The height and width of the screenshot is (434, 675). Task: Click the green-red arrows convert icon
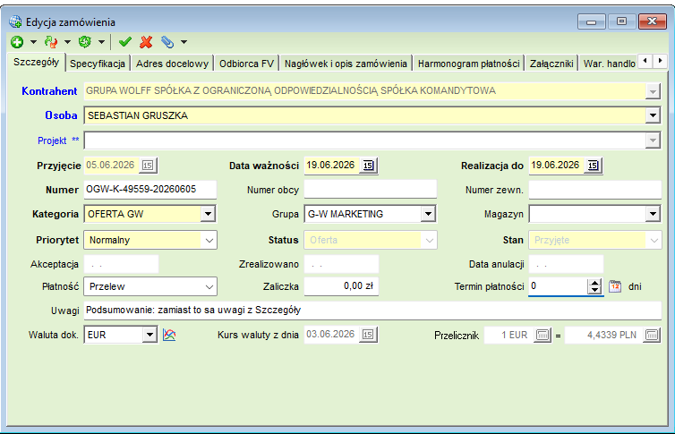(51, 42)
